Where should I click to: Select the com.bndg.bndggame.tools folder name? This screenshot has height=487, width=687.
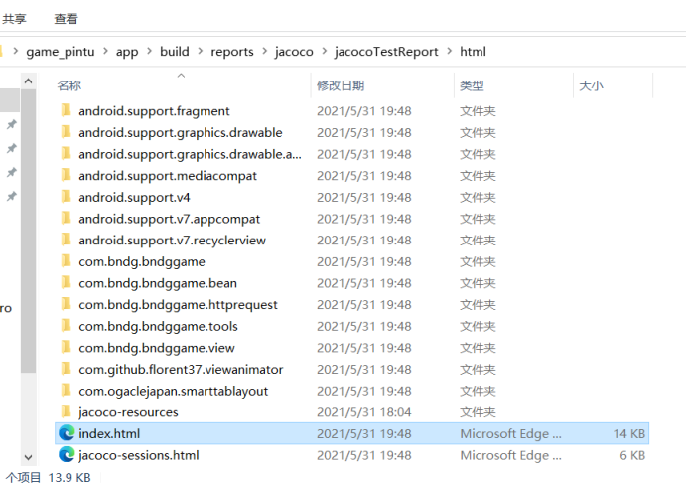(x=158, y=326)
